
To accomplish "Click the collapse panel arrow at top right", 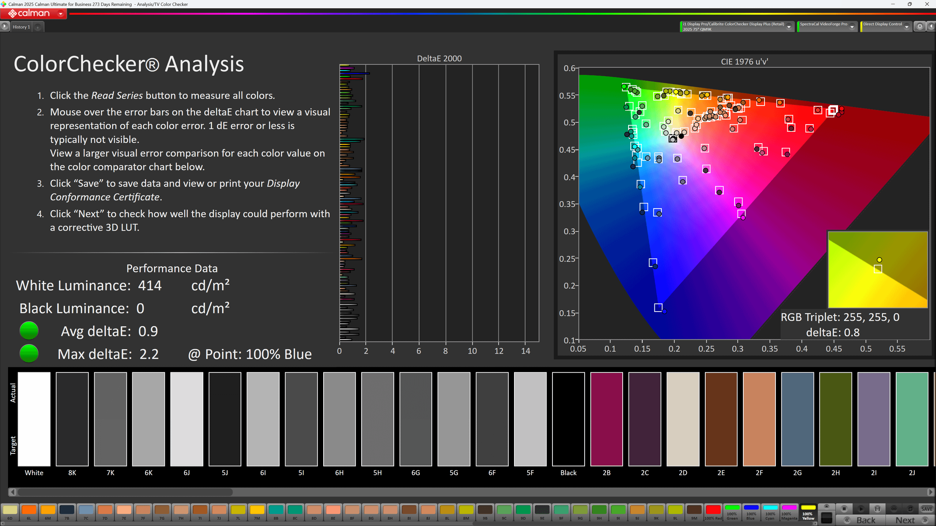I will coord(931,26).
